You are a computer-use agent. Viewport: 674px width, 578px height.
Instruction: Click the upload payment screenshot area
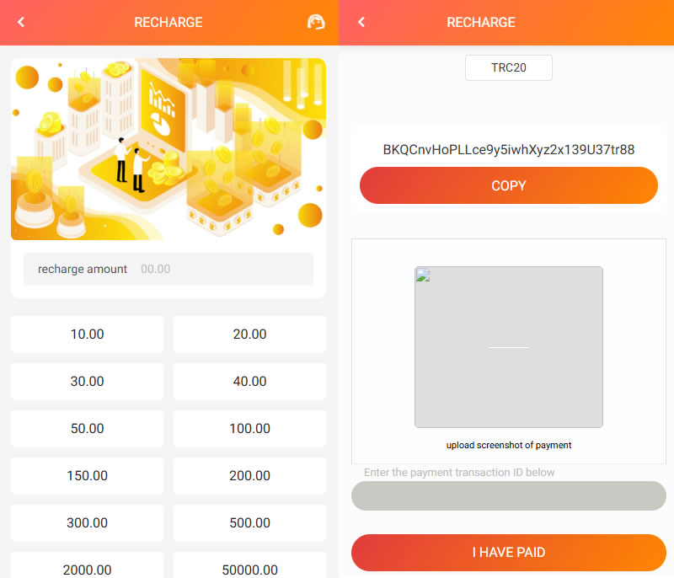point(508,347)
